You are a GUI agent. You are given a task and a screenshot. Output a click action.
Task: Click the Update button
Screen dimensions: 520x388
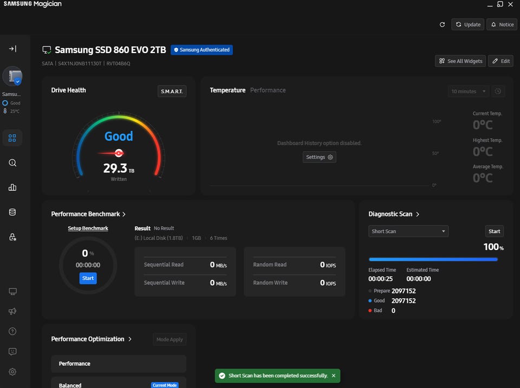point(468,24)
